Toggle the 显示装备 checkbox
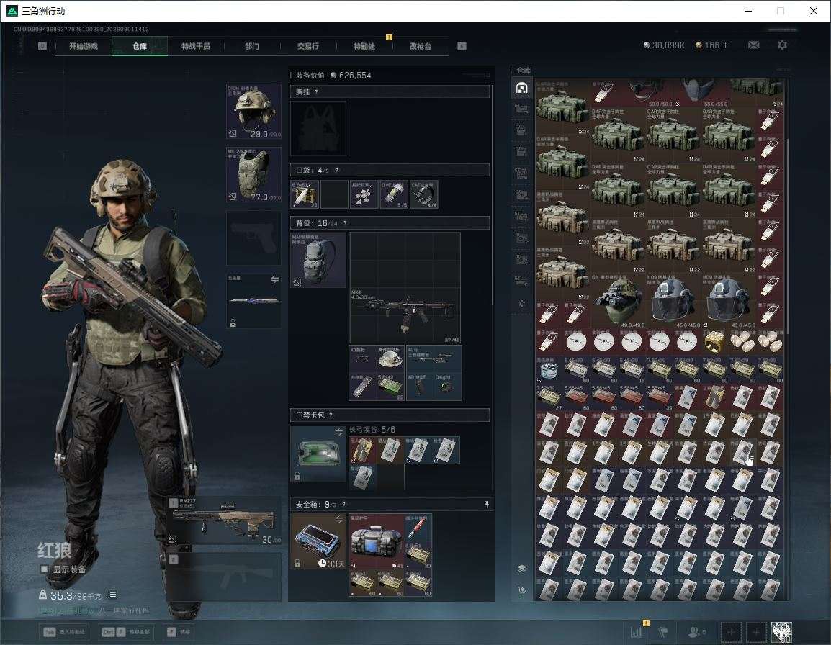831x645 pixels. point(44,569)
